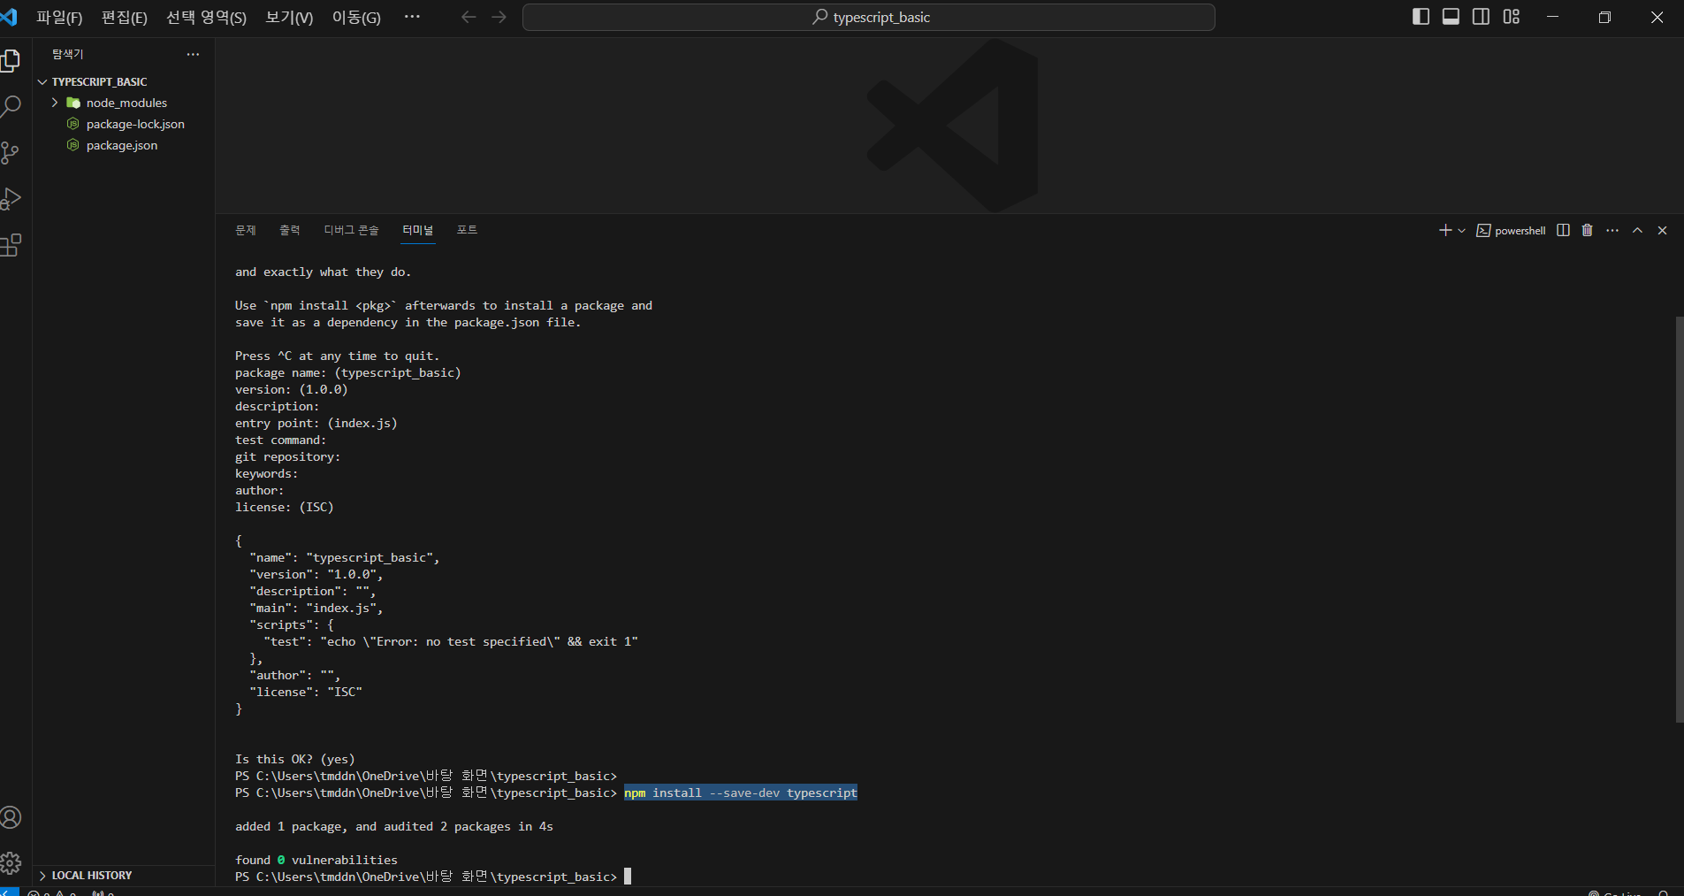Switch to the 포트 tab
Viewport: 1684px width, 896px height.
(x=467, y=230)
